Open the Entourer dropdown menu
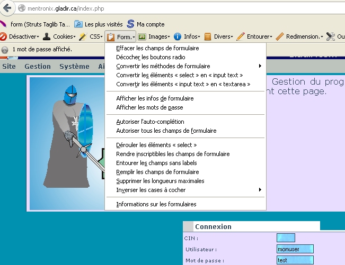The image size is (345, 265). click(x=260, y=36)
